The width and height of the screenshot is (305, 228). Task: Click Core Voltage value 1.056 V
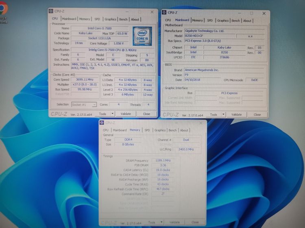(118, 43)
